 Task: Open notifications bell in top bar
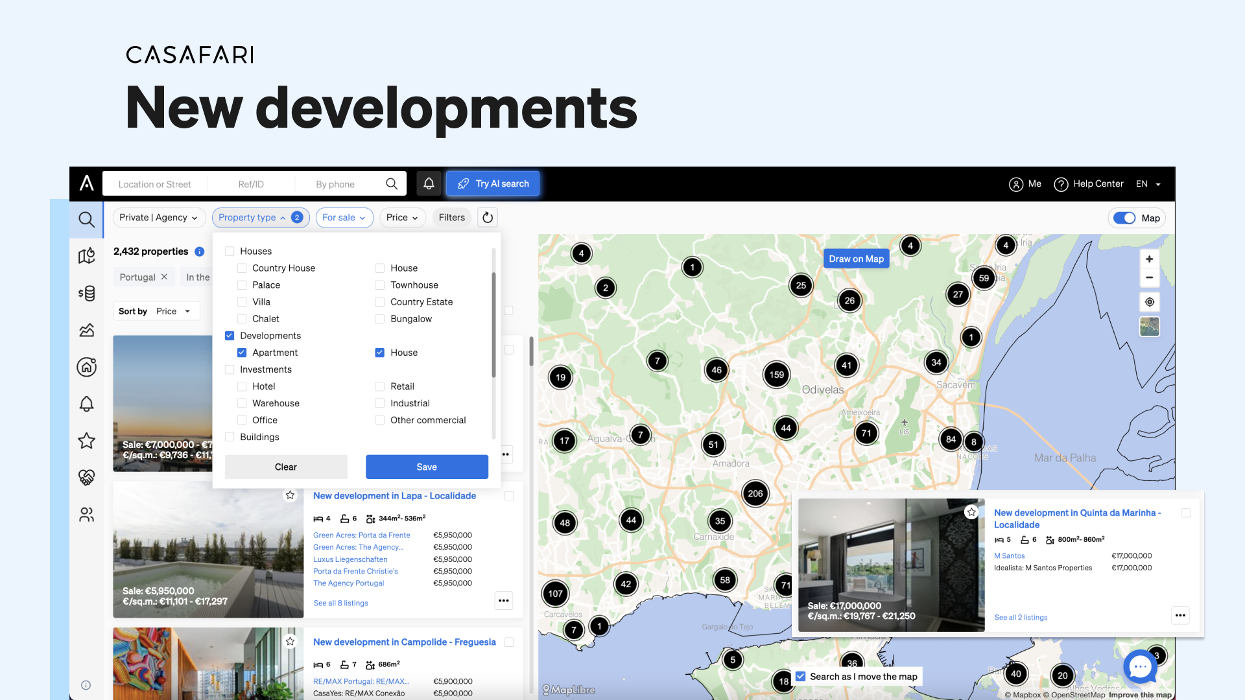pos(429,184)
